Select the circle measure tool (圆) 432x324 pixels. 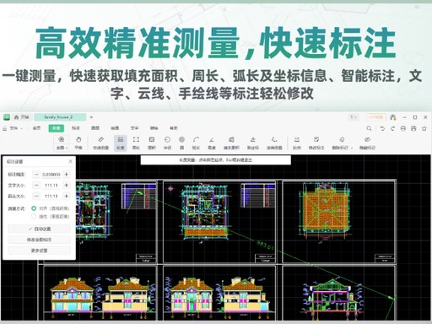182,143
